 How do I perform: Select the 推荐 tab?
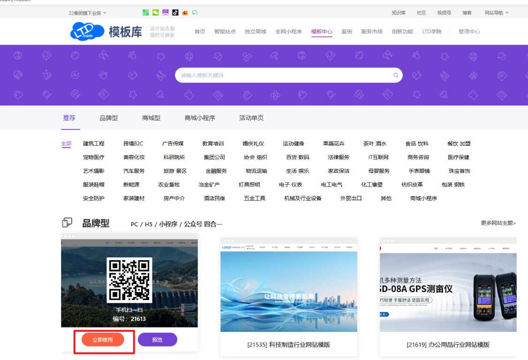(x=69, y=118)
